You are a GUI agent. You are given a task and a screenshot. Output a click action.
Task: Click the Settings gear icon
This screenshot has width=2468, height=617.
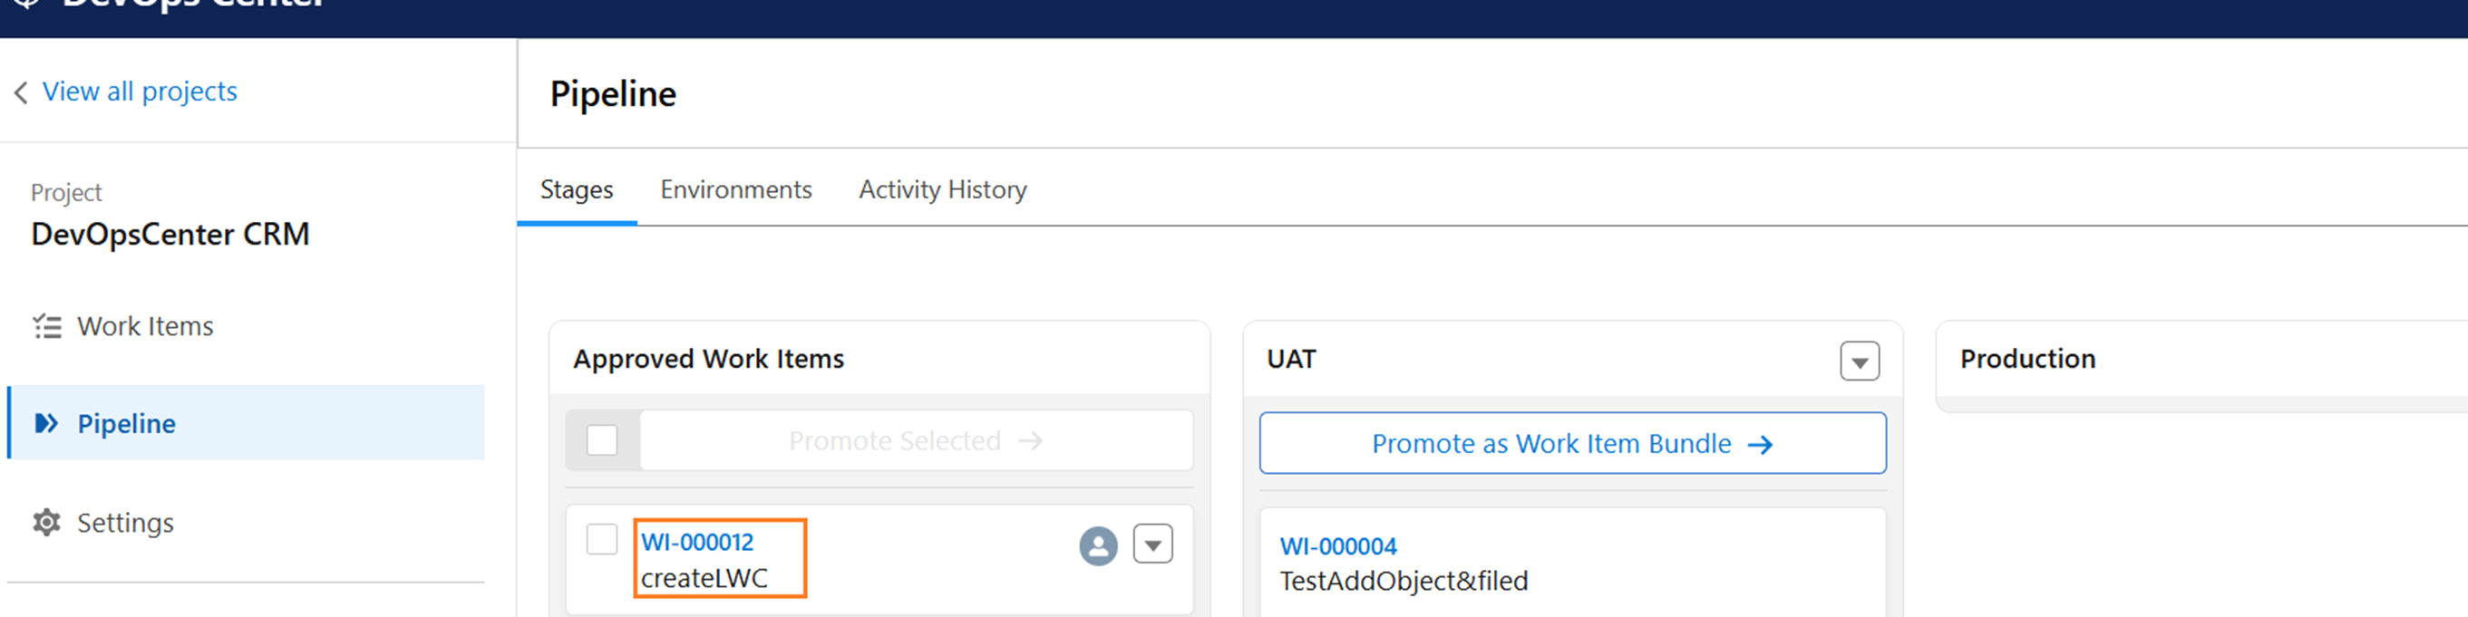tap(46, 523)
